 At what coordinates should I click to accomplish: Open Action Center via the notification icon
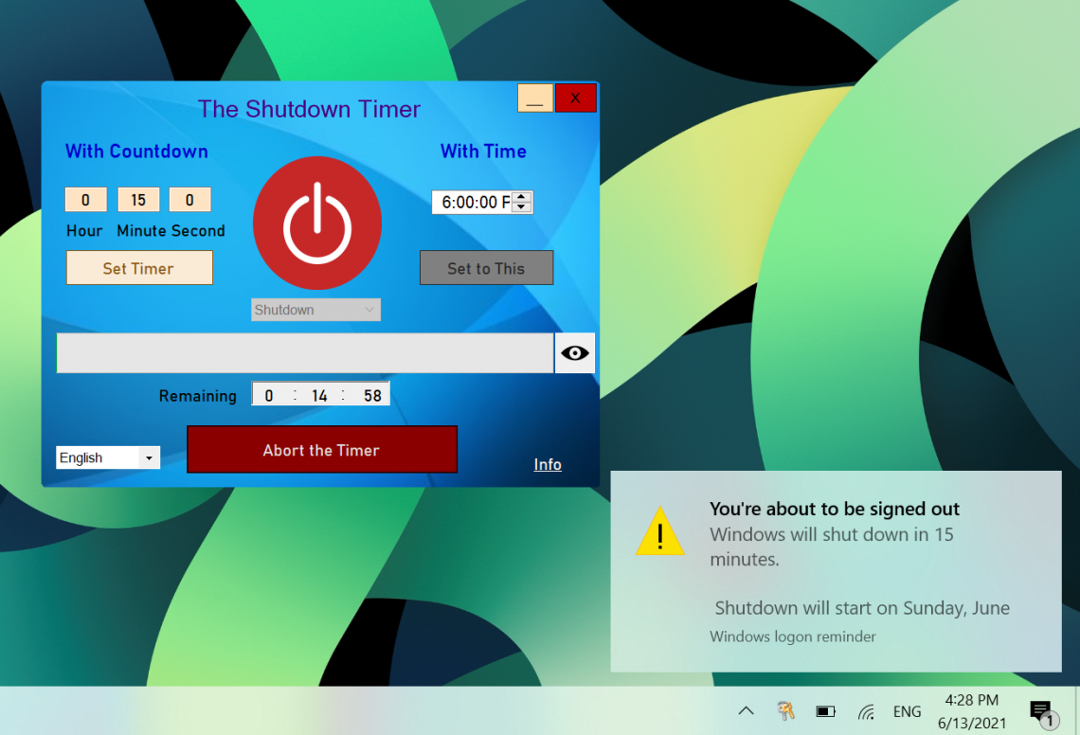[1039, 710]
